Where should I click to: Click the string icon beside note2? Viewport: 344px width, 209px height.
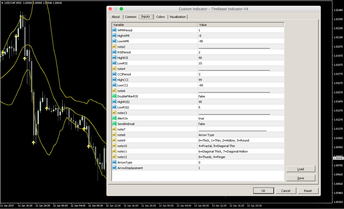click(114, 47)
